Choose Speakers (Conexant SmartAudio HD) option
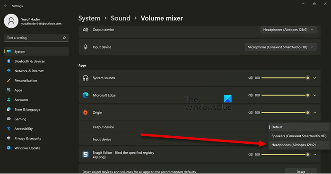The width and height of the screenshot is (331, 174). (x=299, y=136)
